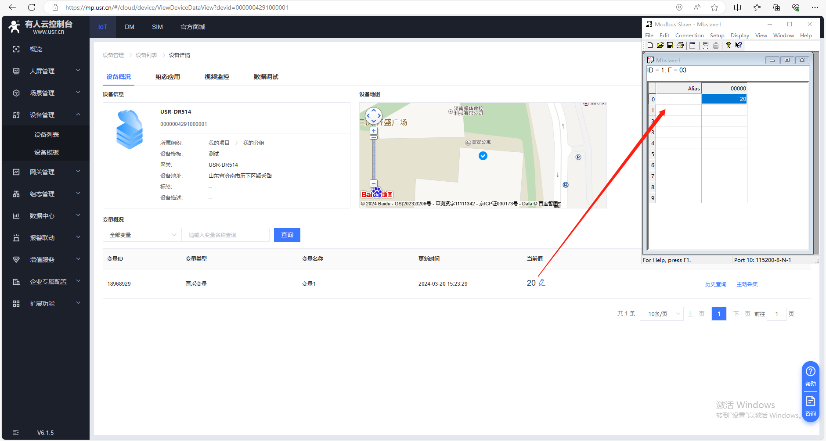Open the 全部变量 filter dropdown
Screen dimensions: 826x441
(142, 235)
